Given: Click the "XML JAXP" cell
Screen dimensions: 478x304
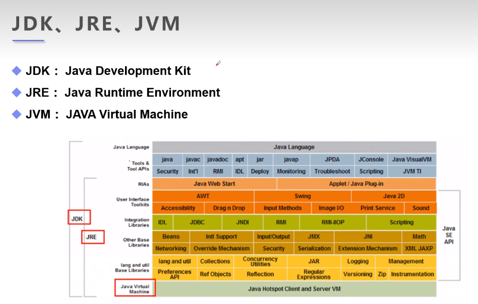Looking at the screenshot, I should coord(419,248).
